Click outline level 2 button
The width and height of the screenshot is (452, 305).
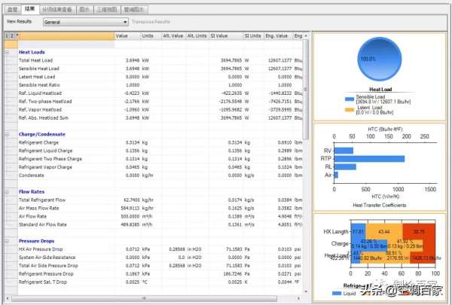[x=11, y=35]
